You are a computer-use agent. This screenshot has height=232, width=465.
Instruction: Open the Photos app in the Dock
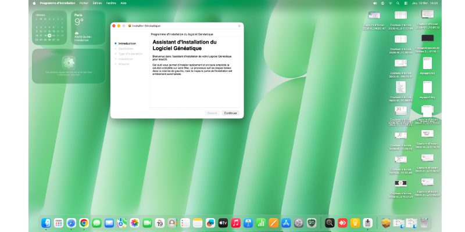(134, 223)
